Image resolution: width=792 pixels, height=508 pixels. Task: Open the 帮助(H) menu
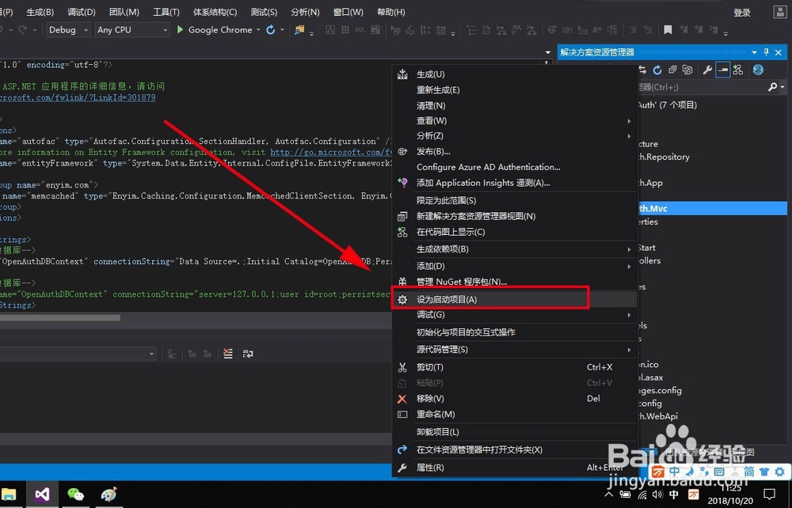391,12
